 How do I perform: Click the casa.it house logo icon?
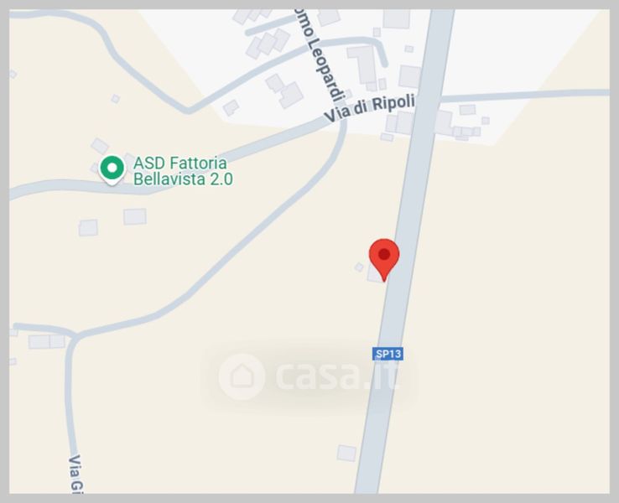tap(242, 376)
